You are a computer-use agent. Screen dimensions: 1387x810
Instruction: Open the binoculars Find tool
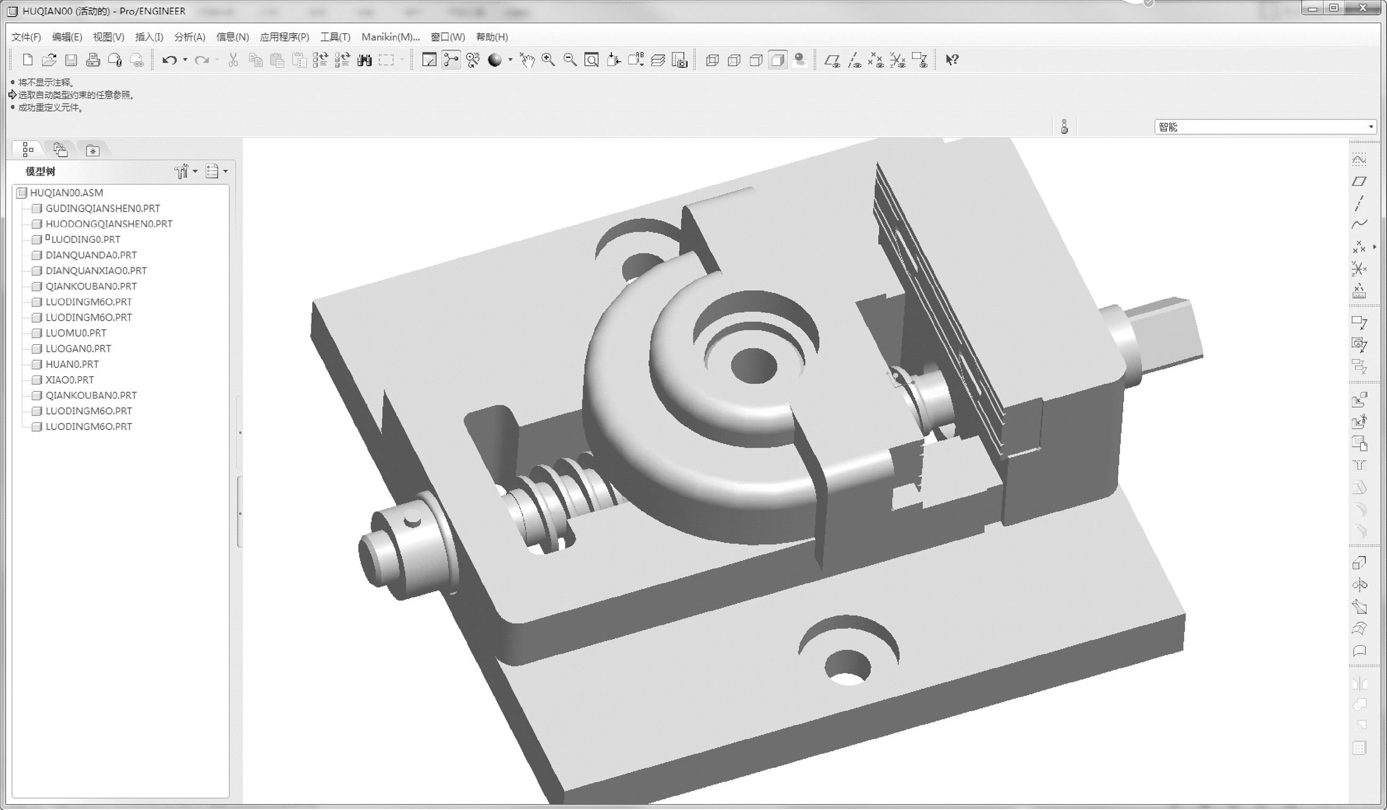coord(364,60)
